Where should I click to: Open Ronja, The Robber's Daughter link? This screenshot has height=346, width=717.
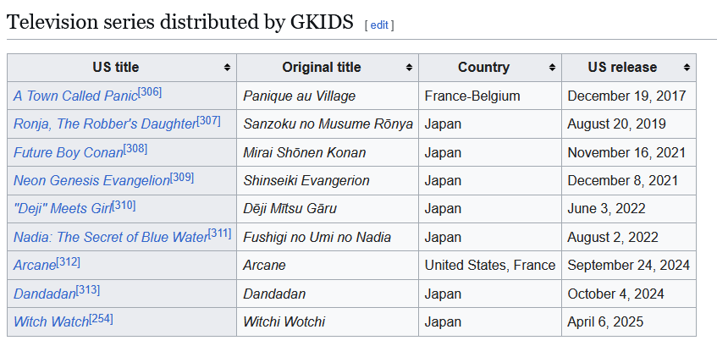105,124
